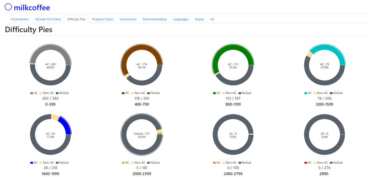
Task: Select the Progress Charts tab
Action: pyautogui.click(x=103, y=19)
